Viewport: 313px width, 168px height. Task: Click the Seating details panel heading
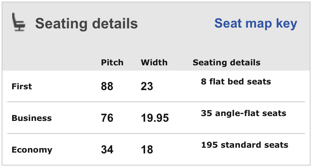click(86, 24)
